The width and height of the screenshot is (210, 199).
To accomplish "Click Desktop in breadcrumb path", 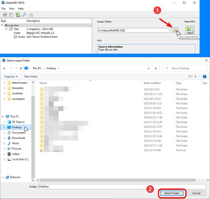I will coord(51,68).
